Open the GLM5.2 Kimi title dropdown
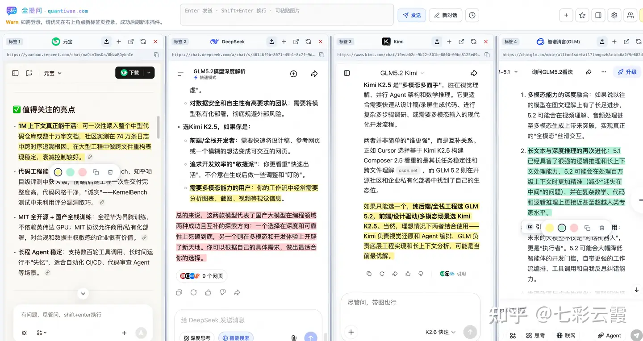 pyautogui.click(x=402, y=73)
